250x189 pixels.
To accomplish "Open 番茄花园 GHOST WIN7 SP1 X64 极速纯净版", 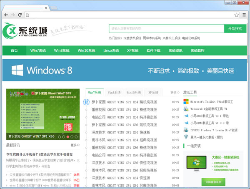I will click(x=124, y=109).
